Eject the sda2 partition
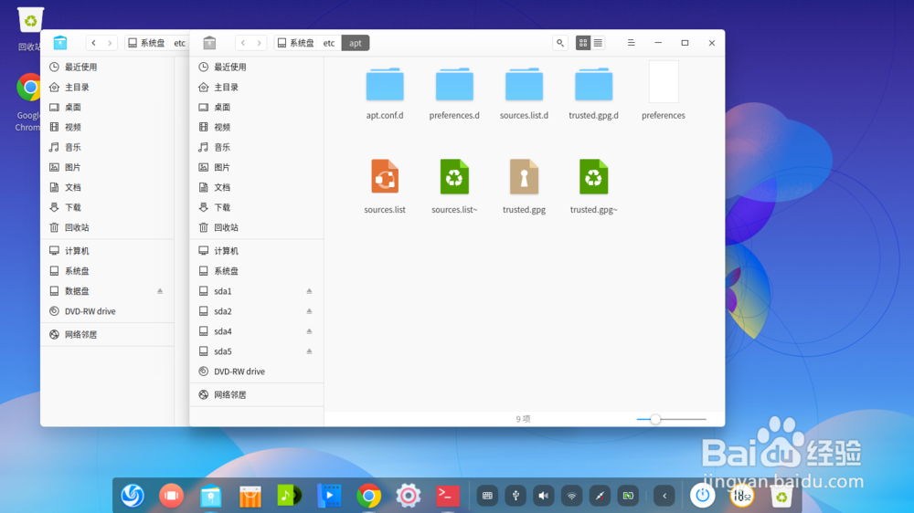Image resolution: width=914 pixels, height=513 pixels. tap(310, 311)
